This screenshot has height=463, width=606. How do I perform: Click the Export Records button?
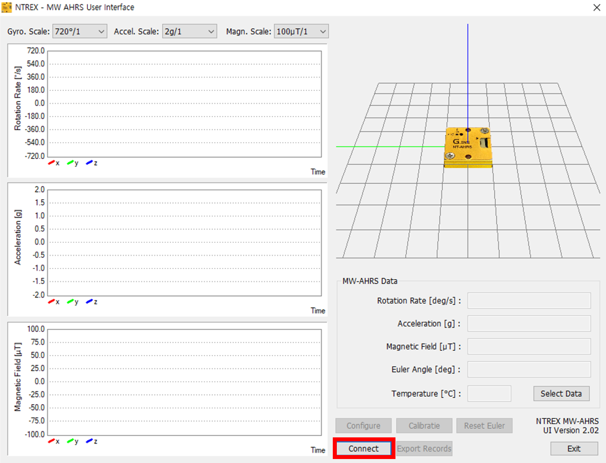[424, 448]
